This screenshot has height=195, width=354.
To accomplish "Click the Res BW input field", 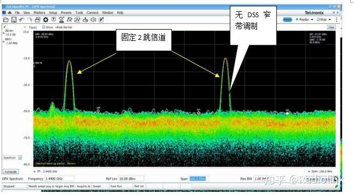I will coord(261,179).
